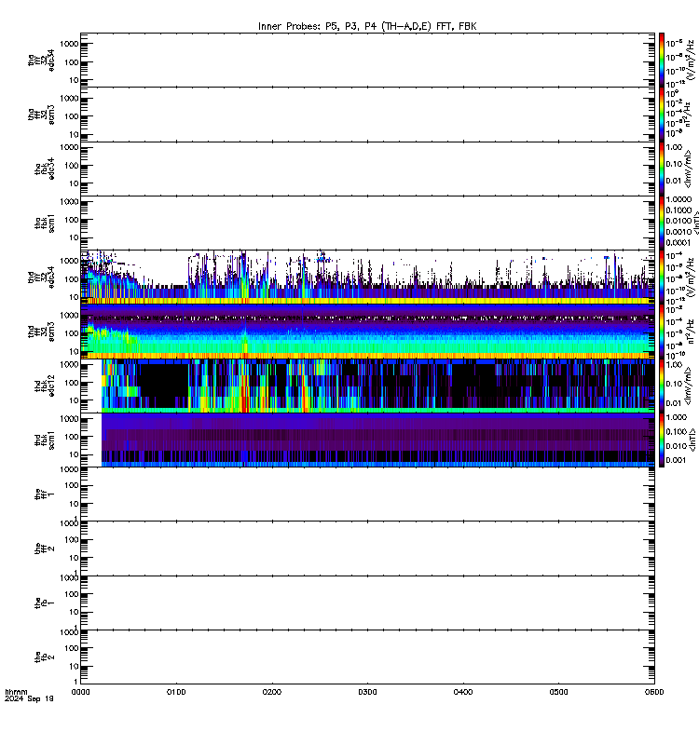Click the 'tha fff 32 scm3' panel label

(x=41, y=115)
